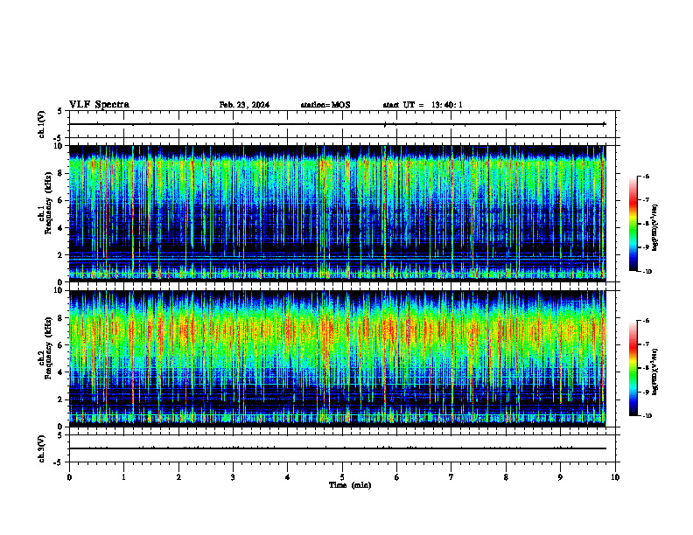This screenshot has width=693, height=535.
Task: Click the time axis tick label "10"
Action: click(x=615, y=477)
